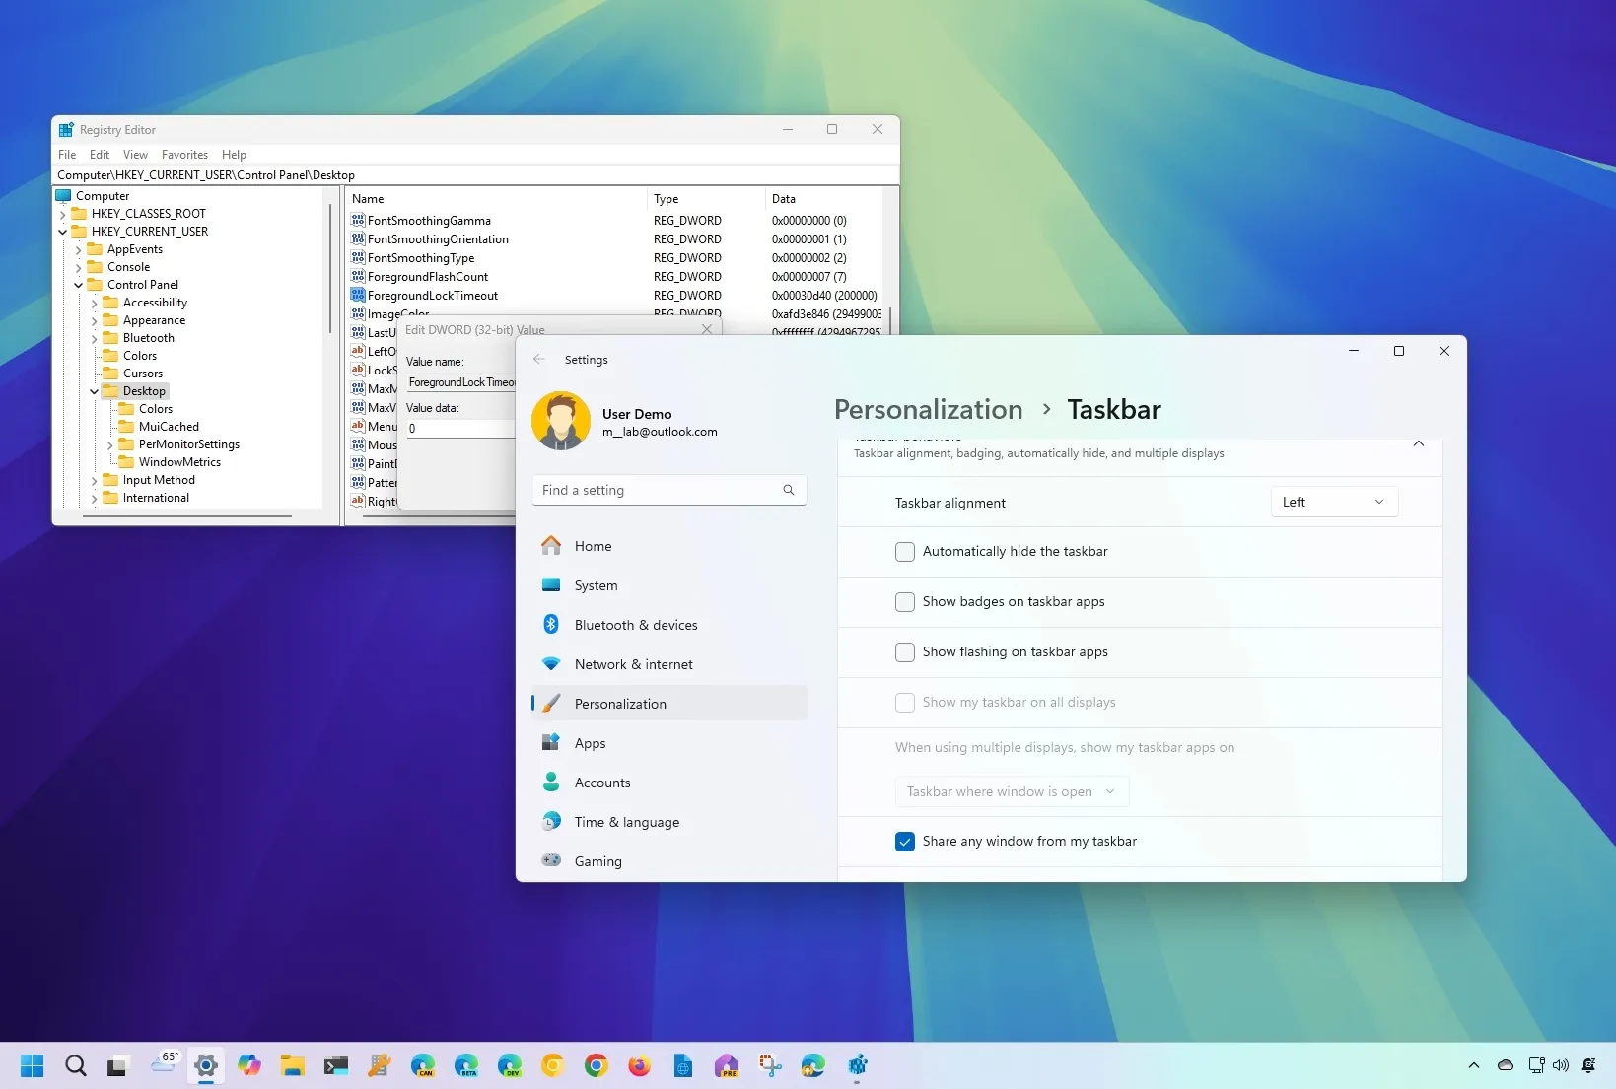Open Network & internet settings in the sidebar
This screenshot has height=1089, width=1616.
tap(633, 663)
